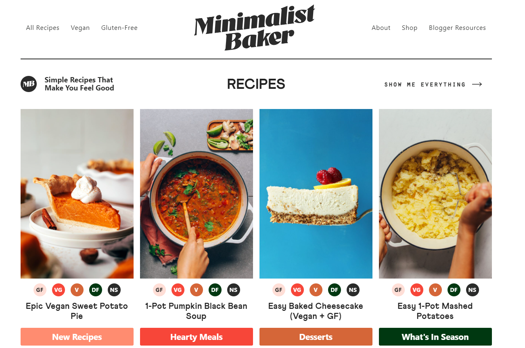
Task: Click NS badge under Sweet Potato Pie
Action: click(x=114, y=290)
